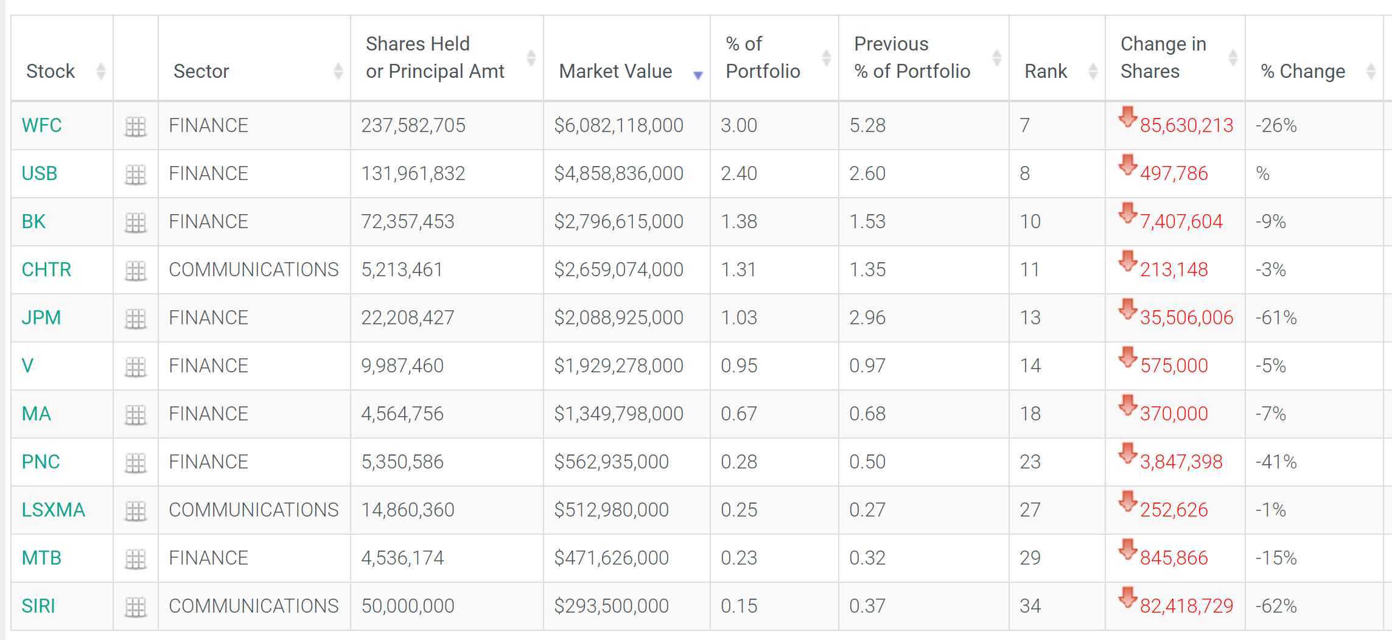This screenshot has width=1392, height=640.
Task: Click red down arrow beside 370,000
Action: 1127,405
